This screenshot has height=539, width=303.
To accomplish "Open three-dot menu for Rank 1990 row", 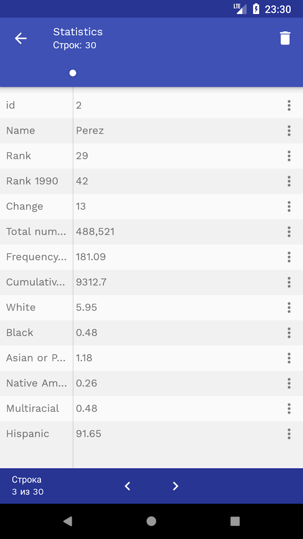I will tap(289, 181).
